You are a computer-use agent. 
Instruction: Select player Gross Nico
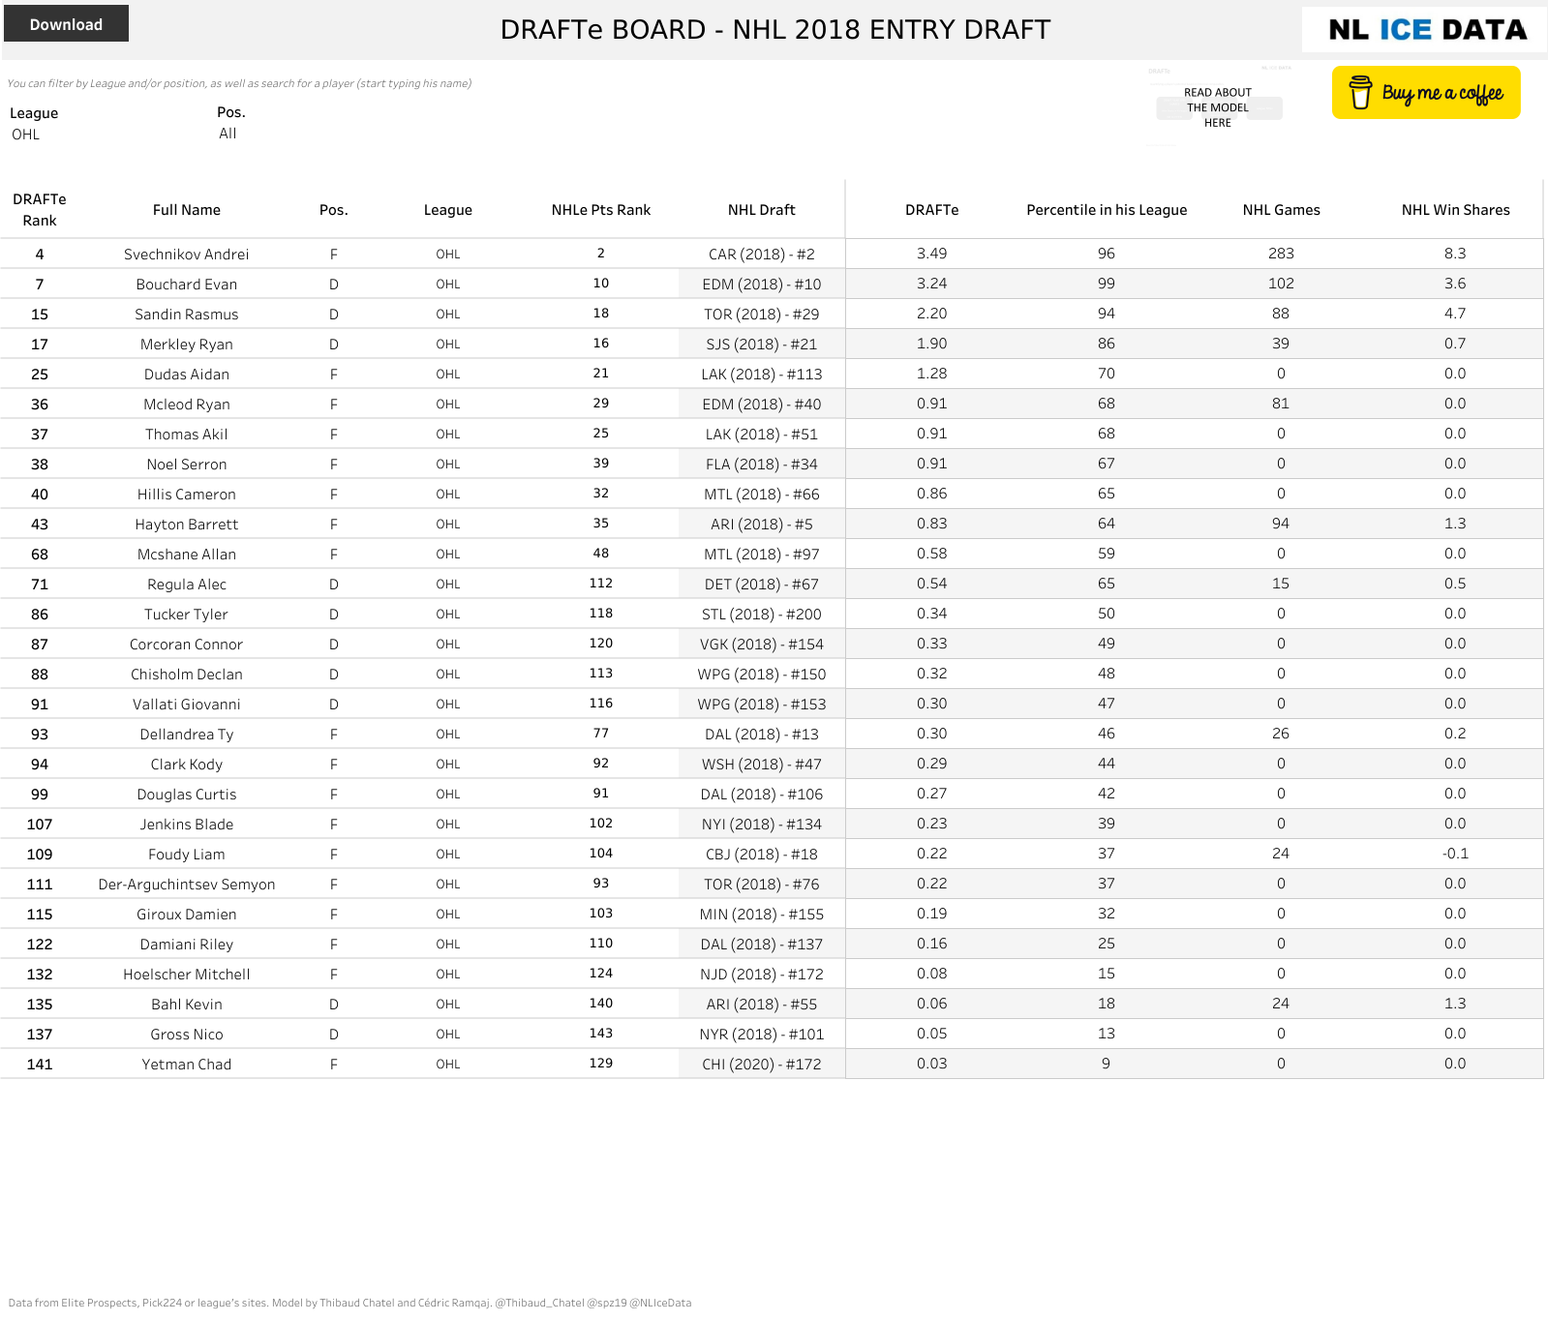pos(187,1035)
